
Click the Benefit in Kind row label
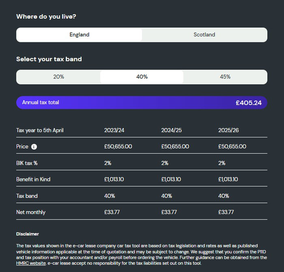point(33,179)
